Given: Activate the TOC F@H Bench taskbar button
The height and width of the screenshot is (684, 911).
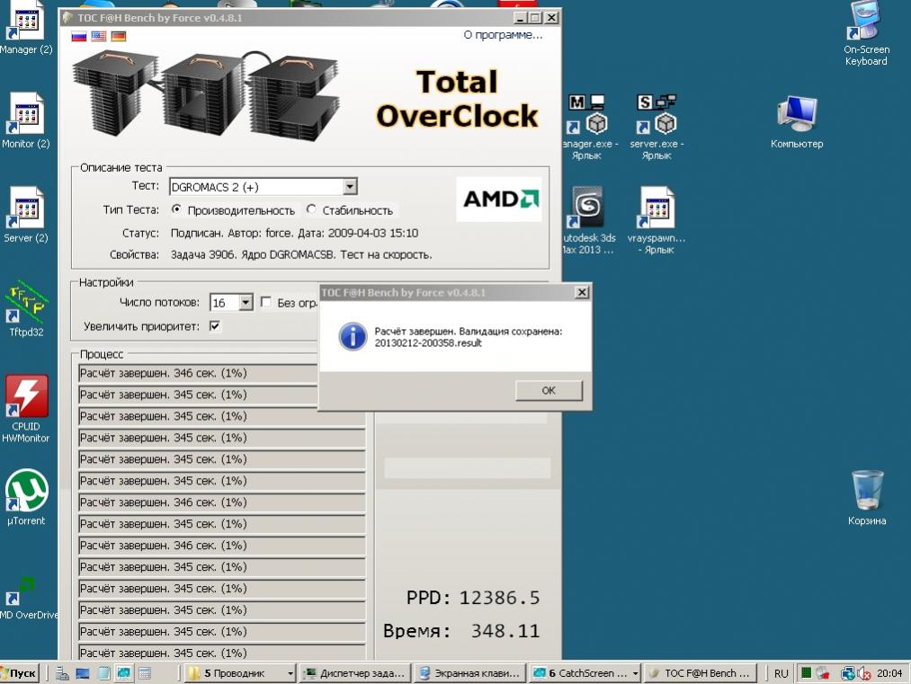Looking at the screenshot, I should [x=700, y=673].
